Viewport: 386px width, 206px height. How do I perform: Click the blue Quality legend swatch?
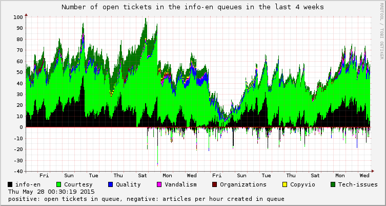pos(111,184)
